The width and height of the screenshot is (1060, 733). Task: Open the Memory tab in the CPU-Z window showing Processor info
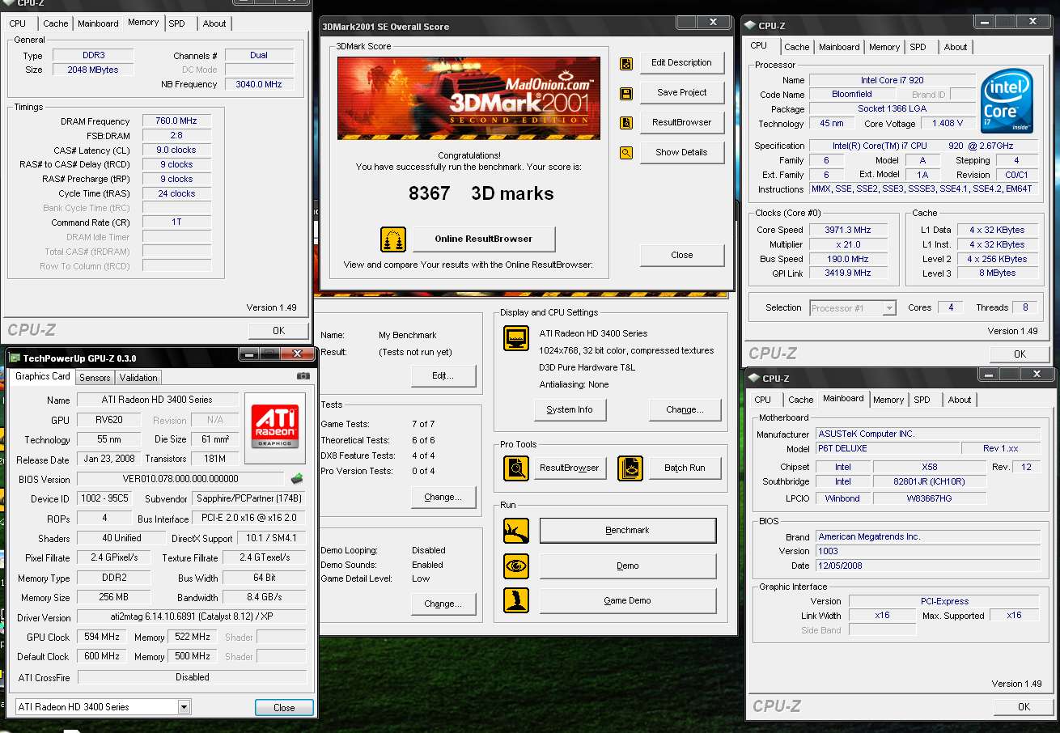click(x=884, y=47)
